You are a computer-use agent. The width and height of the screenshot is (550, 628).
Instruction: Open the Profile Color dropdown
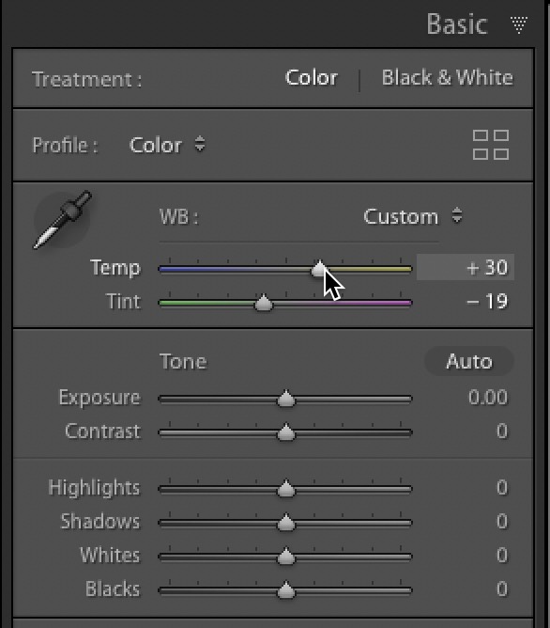[x=167, y=145]
